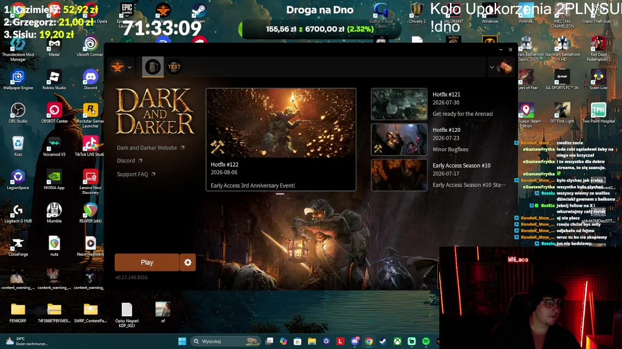Open launcher settings gear next to Play
This screenshot has height=349, width=622.
[188, 262]
